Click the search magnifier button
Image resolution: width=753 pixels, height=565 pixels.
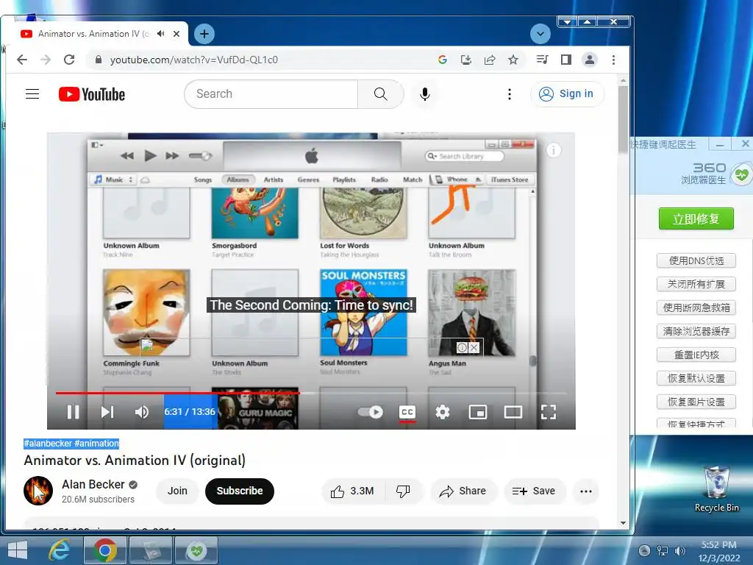(380, 93)
